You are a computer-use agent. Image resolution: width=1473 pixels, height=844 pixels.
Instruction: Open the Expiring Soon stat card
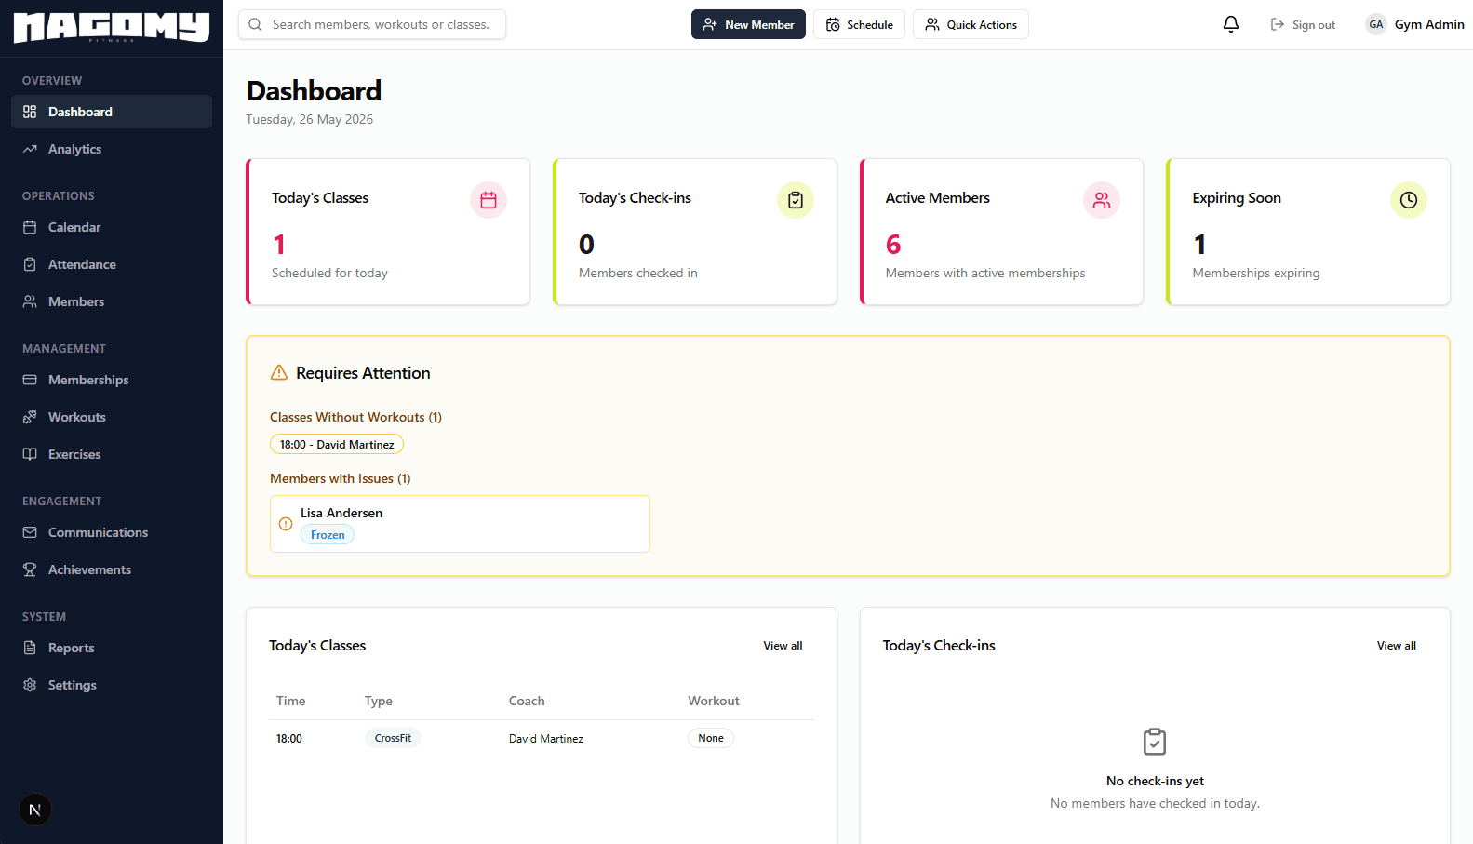click(1308, 232)
